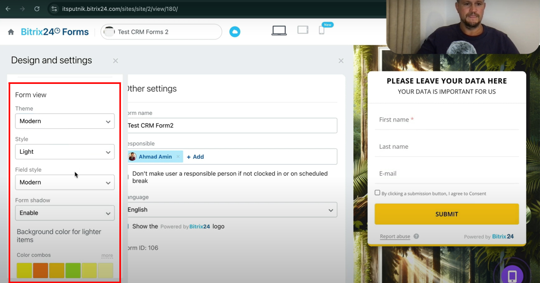Click 'PLEASE LEAVE YOUR DATA HERE' heading
This screenshot has width=540, height=283.
pos(447,81)
